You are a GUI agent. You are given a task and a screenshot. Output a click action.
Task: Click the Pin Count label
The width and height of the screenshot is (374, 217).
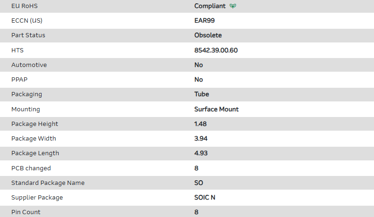click(26, 212)
